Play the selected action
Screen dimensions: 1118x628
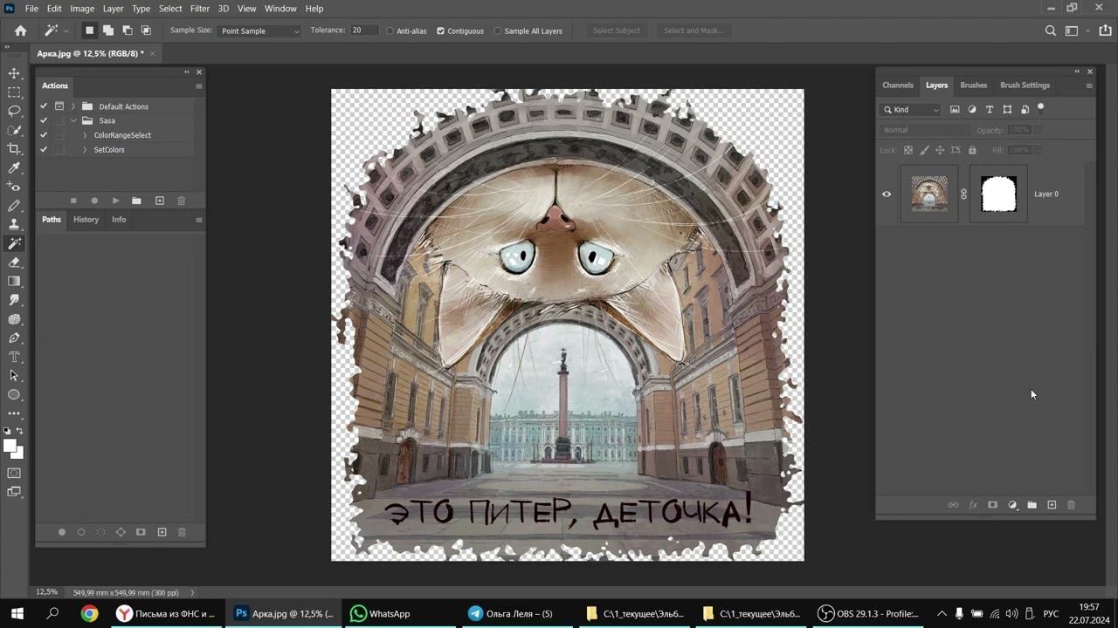tap(115, 201)
